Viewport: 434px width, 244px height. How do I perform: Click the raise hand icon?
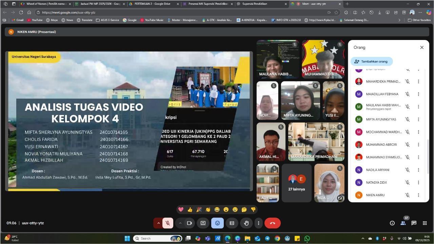point(246,223)
